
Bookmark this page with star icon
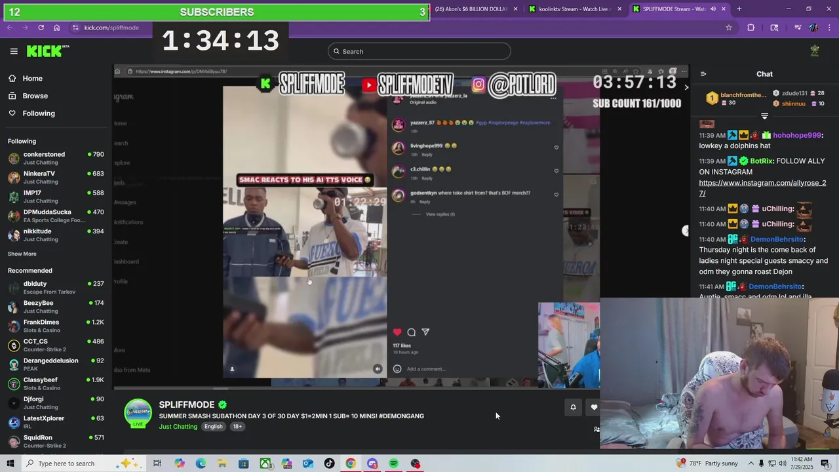[728, 28]
